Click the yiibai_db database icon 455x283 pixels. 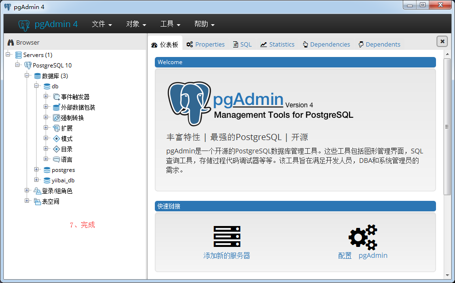coord(47,180)
